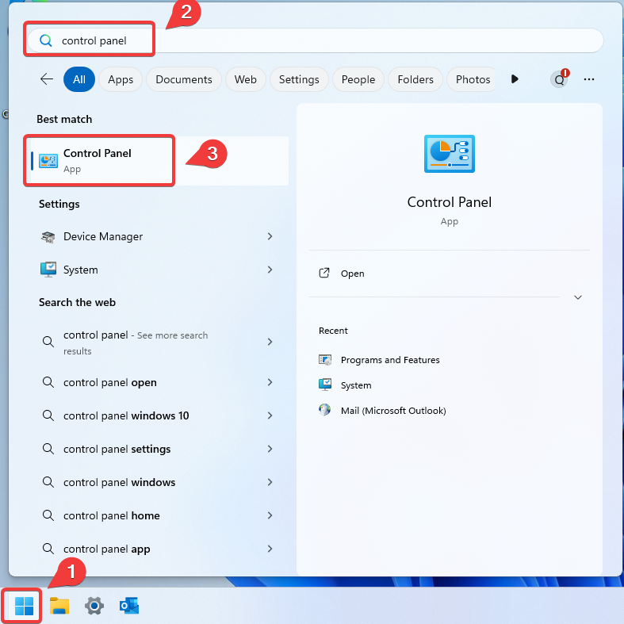Expand the Device Manager result chevron
The width and height of the screenshot is (624, 624).
point(270,236)
